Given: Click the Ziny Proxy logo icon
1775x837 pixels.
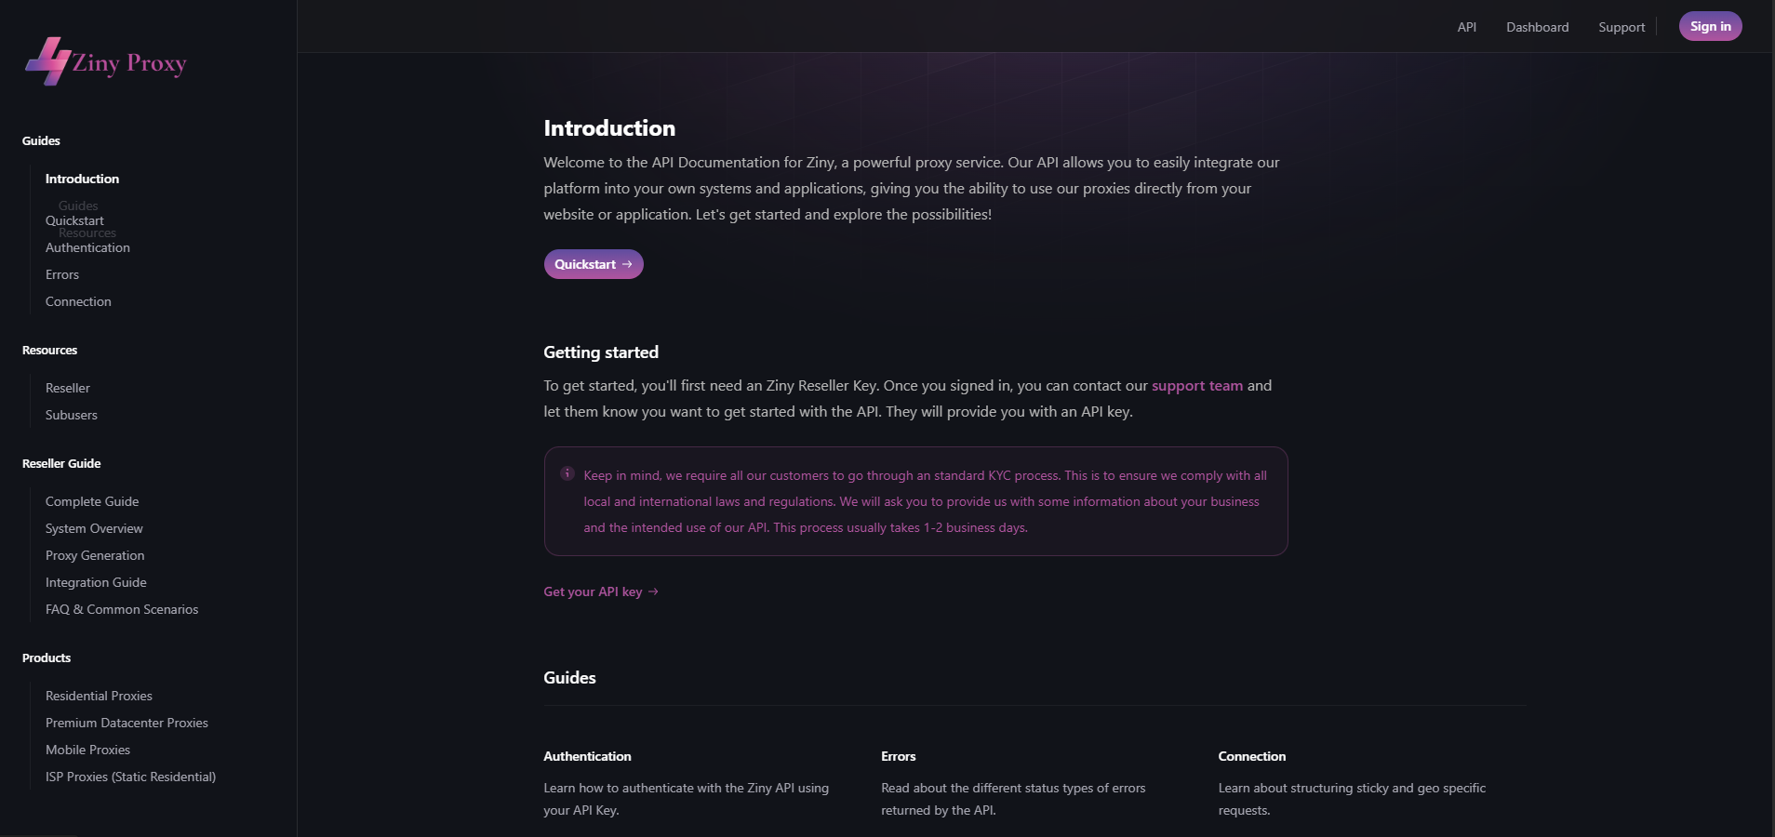Looking at the screenshot, I should [51, 61].
